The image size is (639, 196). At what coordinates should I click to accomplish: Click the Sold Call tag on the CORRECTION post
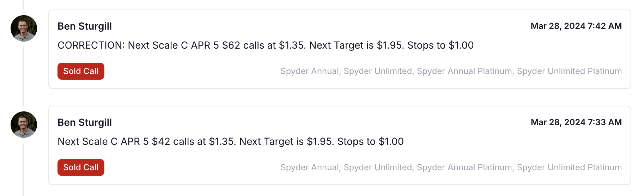[x=81, y=71]
